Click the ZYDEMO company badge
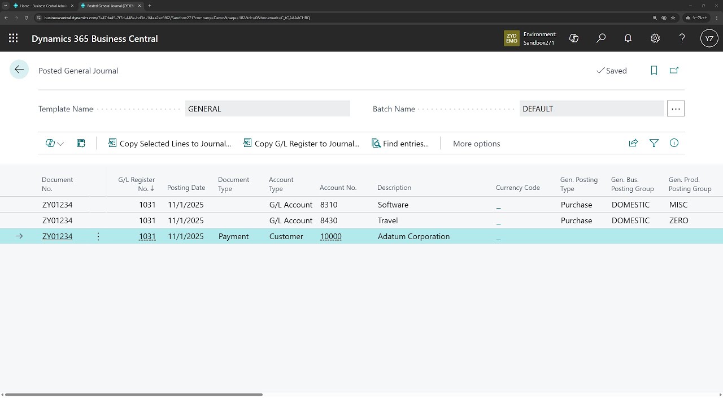 pos(512,38)
